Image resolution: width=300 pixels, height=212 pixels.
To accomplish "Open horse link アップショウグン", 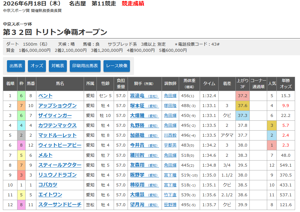I will [57, 106].
